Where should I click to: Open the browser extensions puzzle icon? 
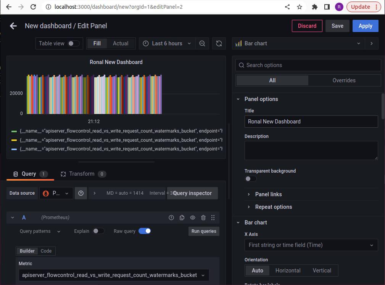[314, 7]
